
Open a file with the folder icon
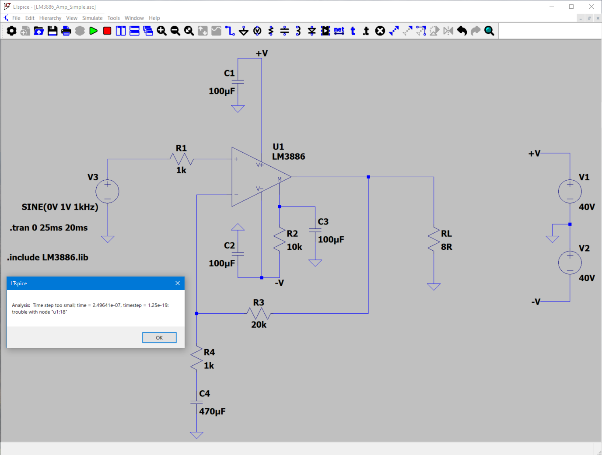point(39,31)
